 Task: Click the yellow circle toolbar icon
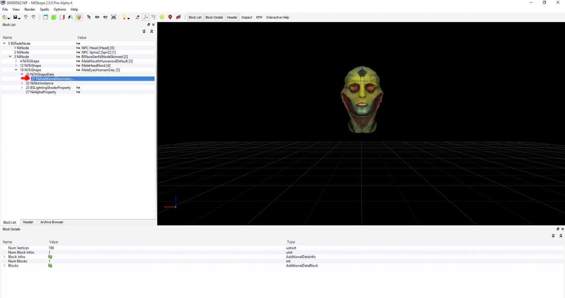(162, 17)
